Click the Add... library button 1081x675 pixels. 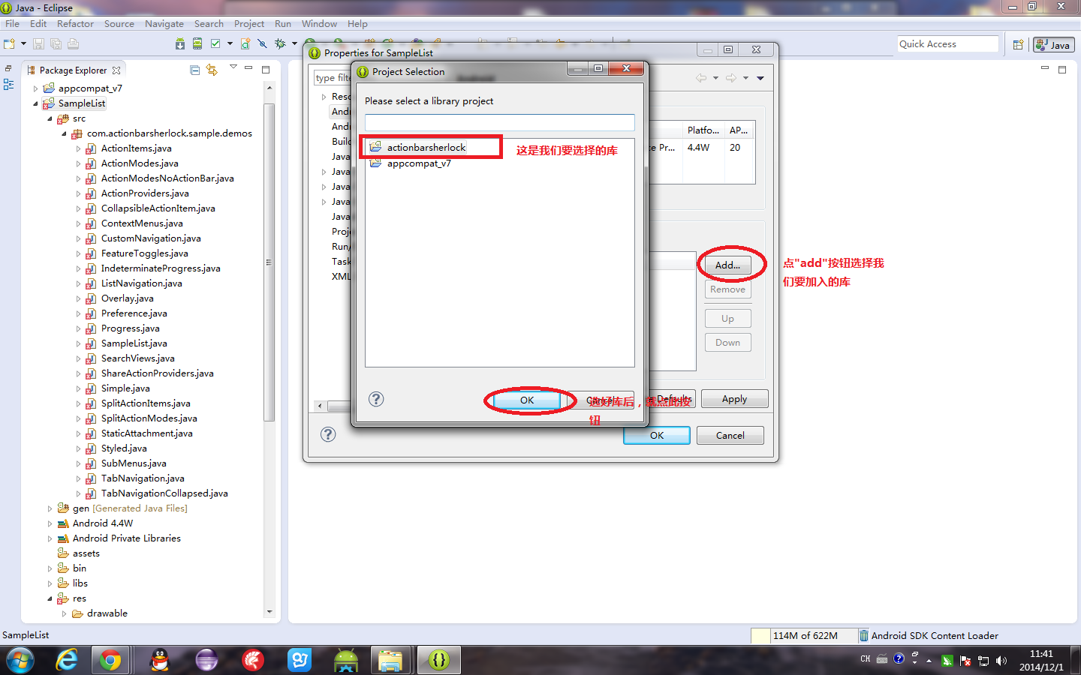[727, 265]
